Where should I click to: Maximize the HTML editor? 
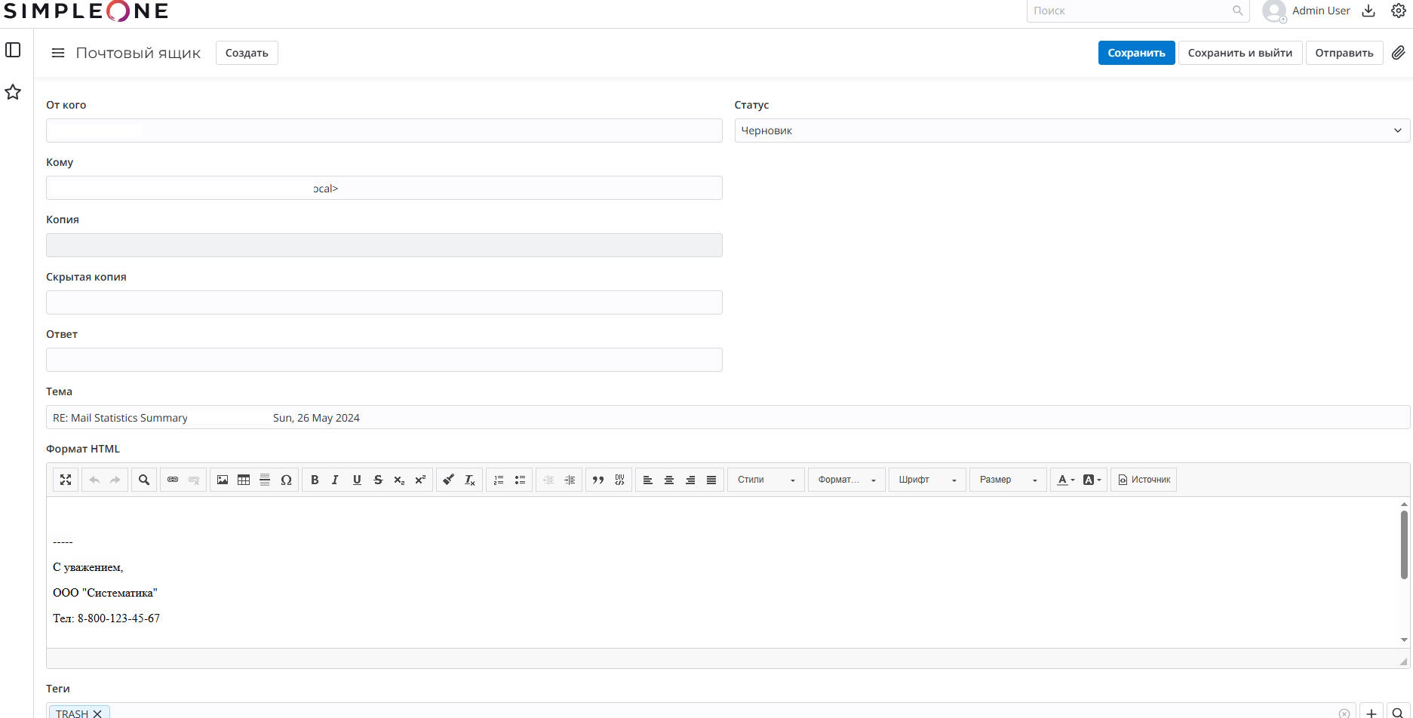pos(66,480)
